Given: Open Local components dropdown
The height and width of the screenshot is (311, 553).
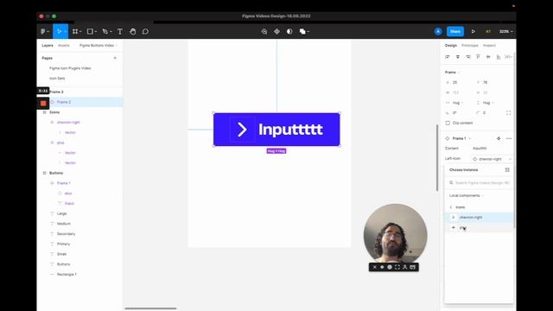Looking at the screenshot, I should 467,196.
